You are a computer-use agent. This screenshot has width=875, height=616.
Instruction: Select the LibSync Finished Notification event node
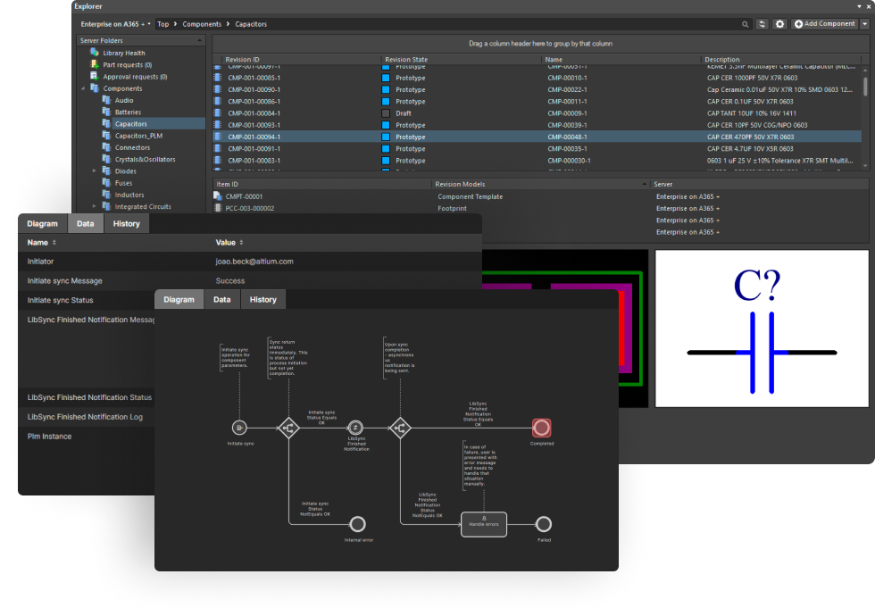355,428
